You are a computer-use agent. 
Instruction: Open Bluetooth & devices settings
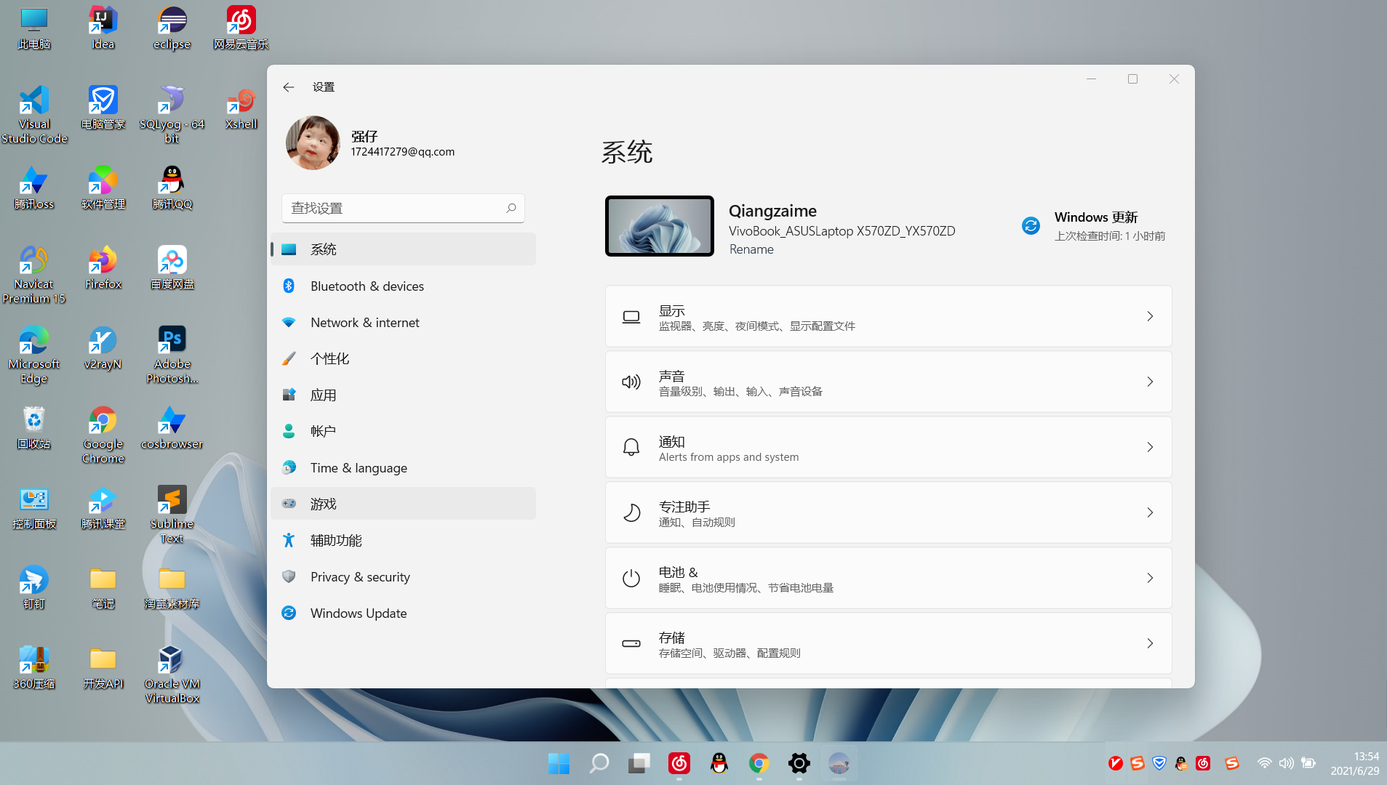point(367,286)
